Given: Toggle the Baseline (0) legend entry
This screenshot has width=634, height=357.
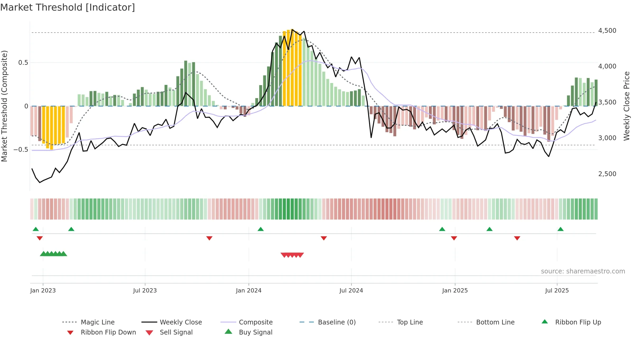Looking at the screenshot, I should [328, 322].
